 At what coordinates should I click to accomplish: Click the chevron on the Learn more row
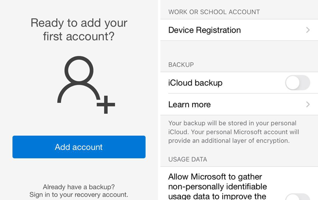(308, 105)
